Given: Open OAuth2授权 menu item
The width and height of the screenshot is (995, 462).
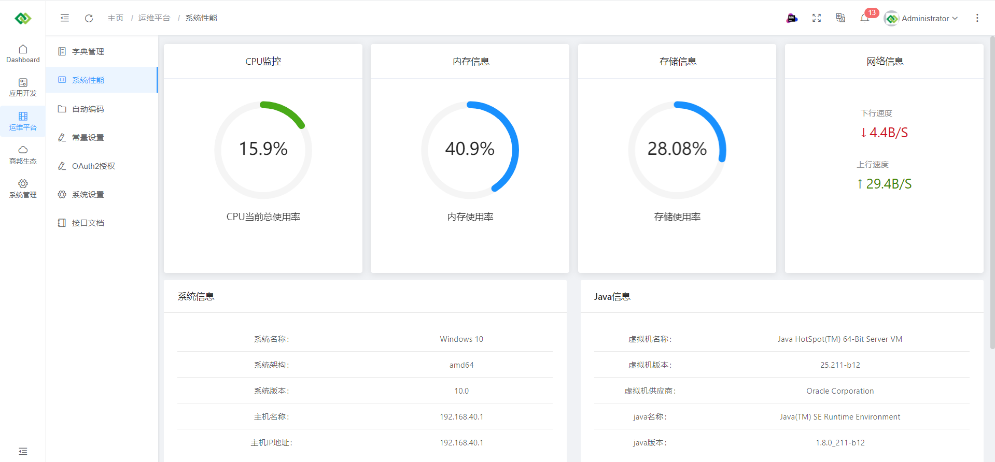Looking at the screenshot, I should tap(93, 166).
